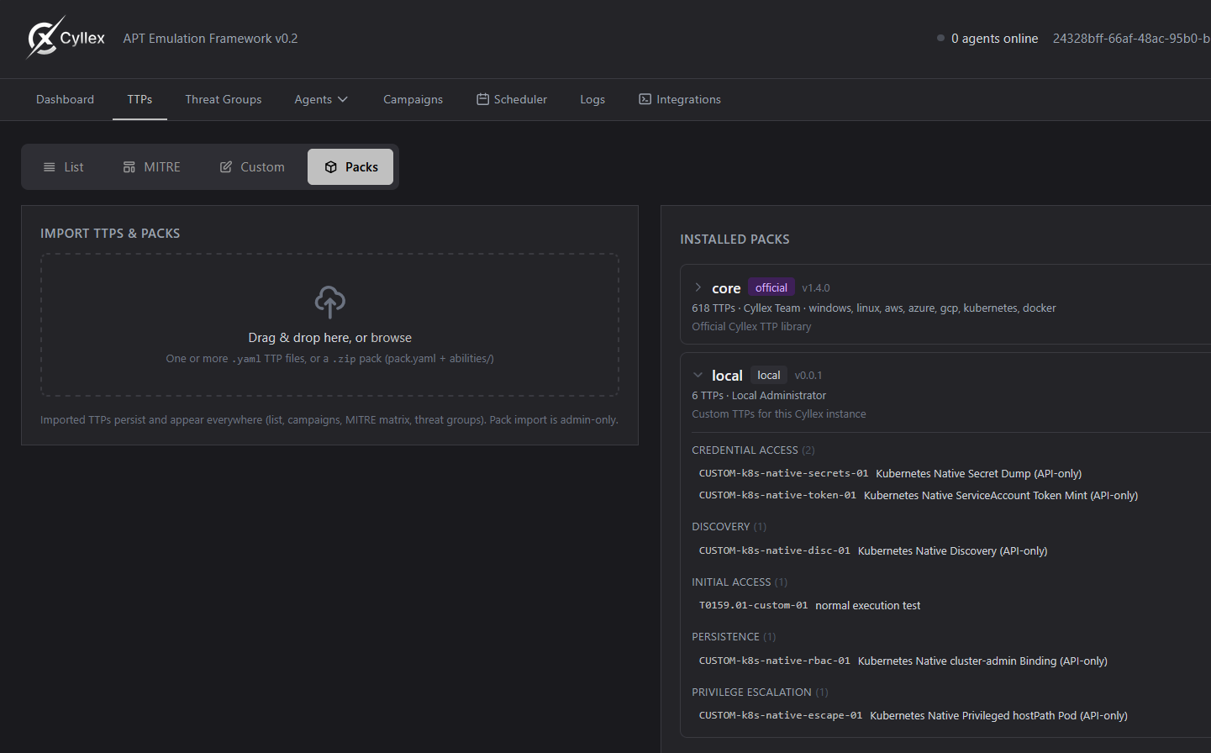1211x753 pixels.
Task: Click 'Official Cyllex TTP library' description
Action: pos(751,327)
